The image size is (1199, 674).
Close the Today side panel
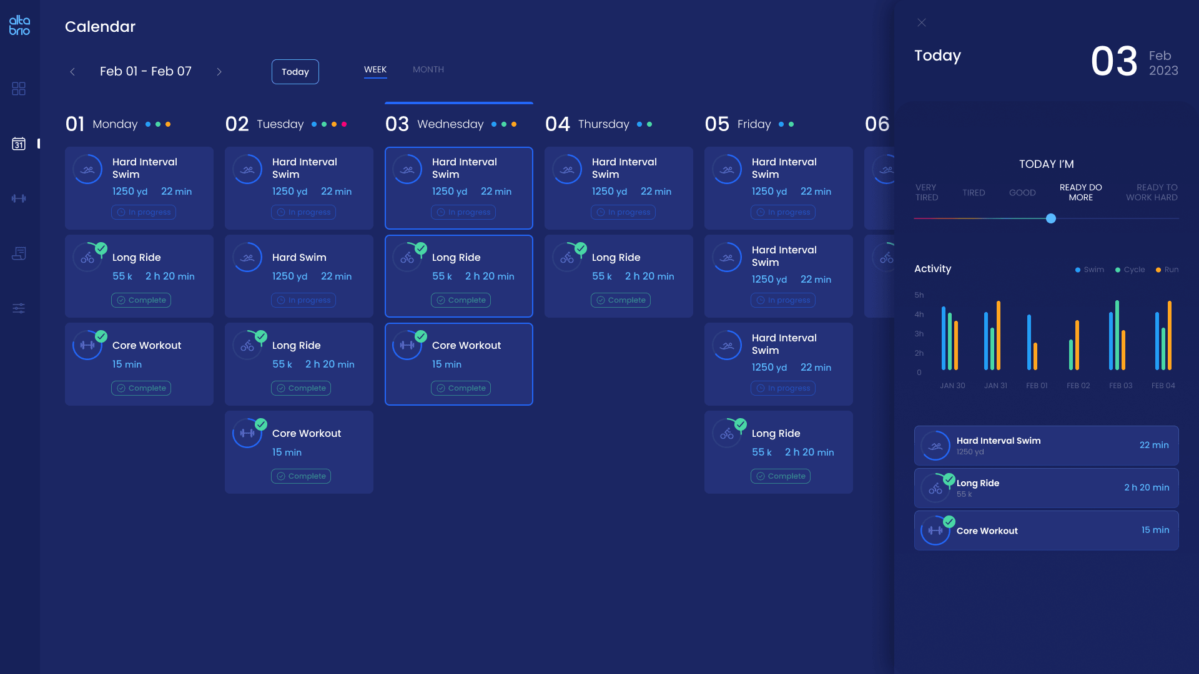[922, 22]
